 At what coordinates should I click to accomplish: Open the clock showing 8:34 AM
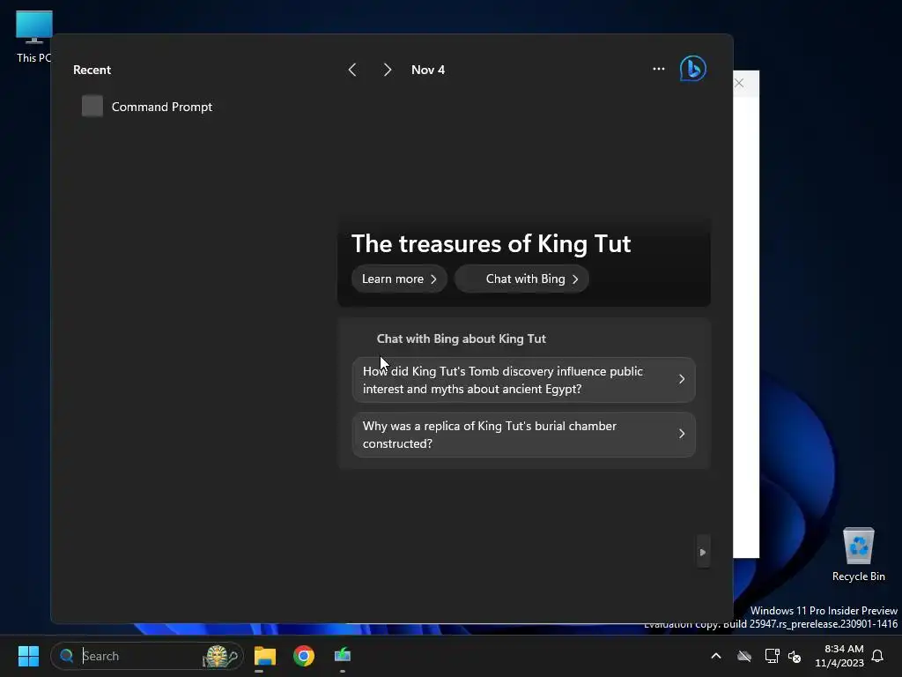839,656
